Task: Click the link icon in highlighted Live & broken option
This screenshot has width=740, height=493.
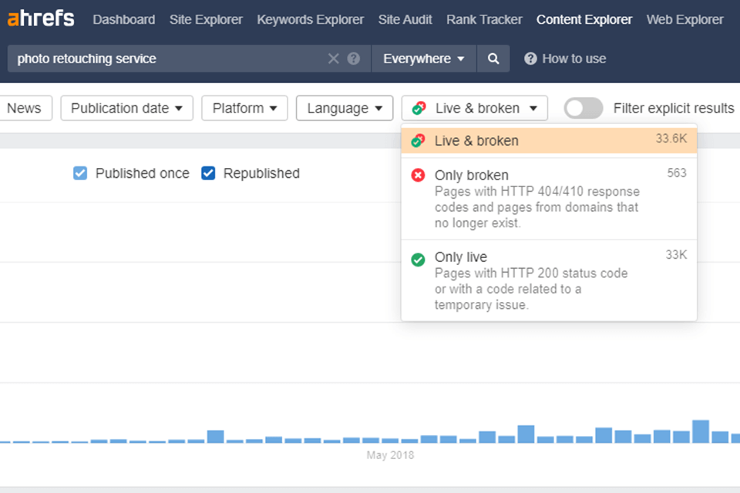Action: pyautogui.click(x=418, y=141)
